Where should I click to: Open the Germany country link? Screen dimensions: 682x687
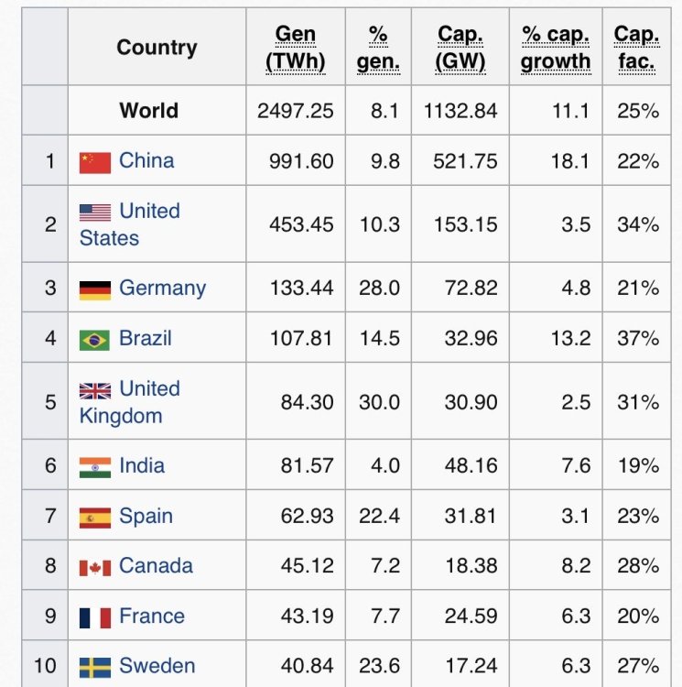point(162,288)
